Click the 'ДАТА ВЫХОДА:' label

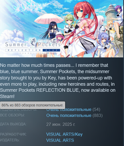pos(13,124)
